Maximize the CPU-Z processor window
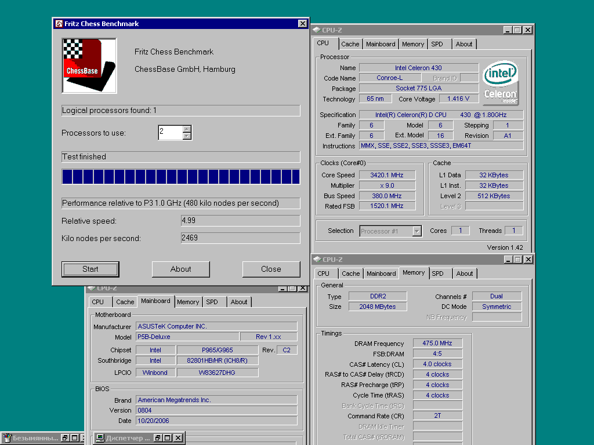The width and height of the screenshot is (594, 445). [x=517, y=30]
